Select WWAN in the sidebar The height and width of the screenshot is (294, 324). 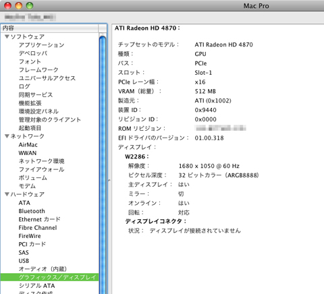click(x=28, y=153)
